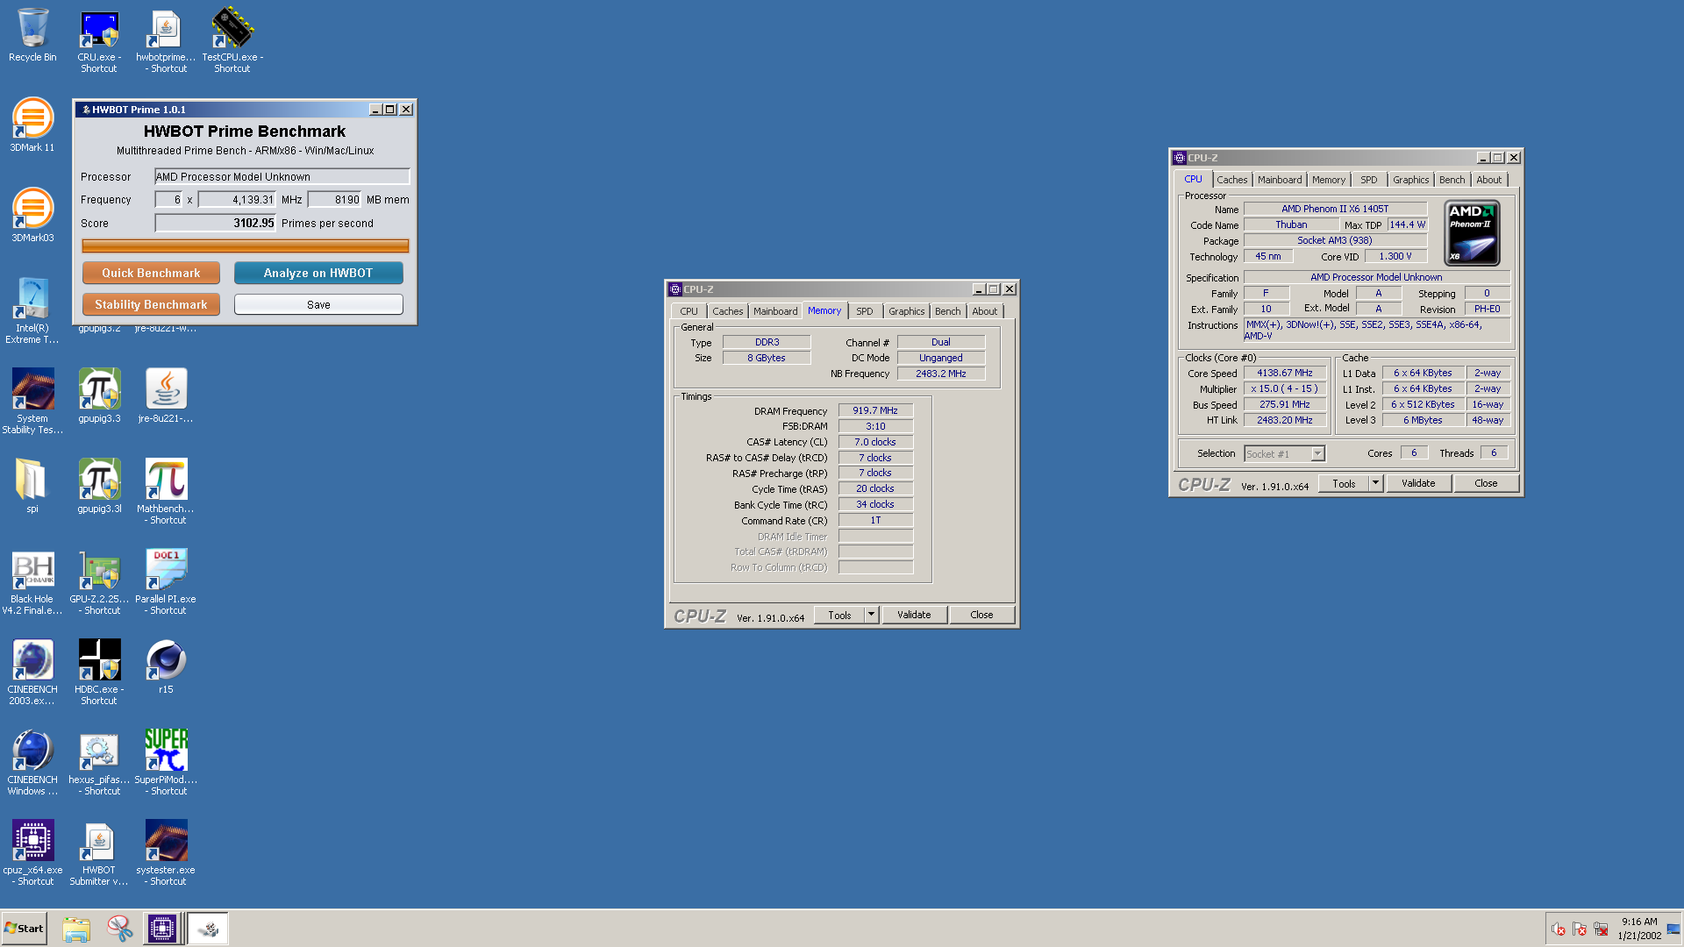
Task: Open cpuz_x64.exe shortcut icon
Action: pyautogui.click(x=32, y=852)
